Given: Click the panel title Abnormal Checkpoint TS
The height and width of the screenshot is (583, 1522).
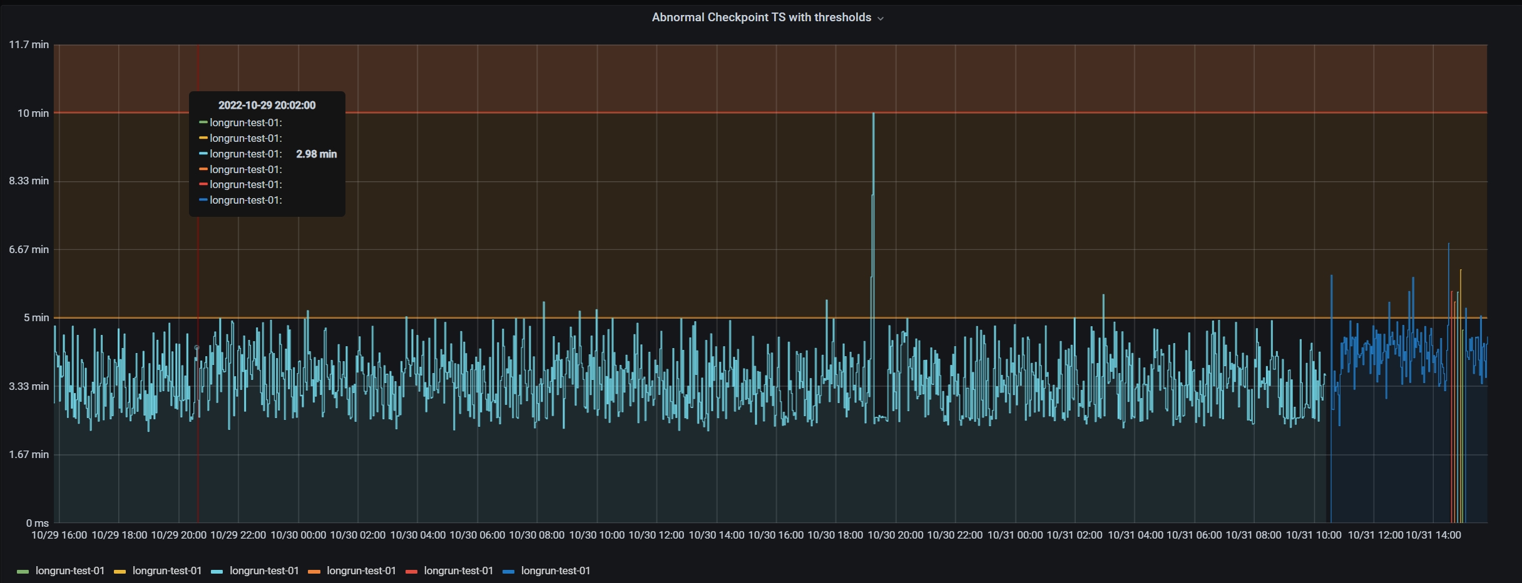Looking at the screenshot, I should point(760,17).
